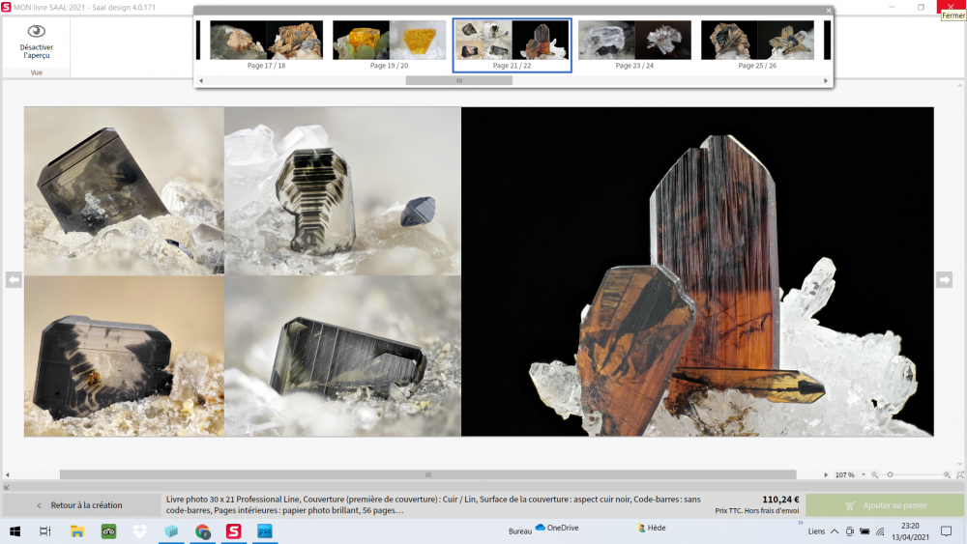Click the zoom in magnifier icon
Viewport: 967px width, 544px height.
947,475
